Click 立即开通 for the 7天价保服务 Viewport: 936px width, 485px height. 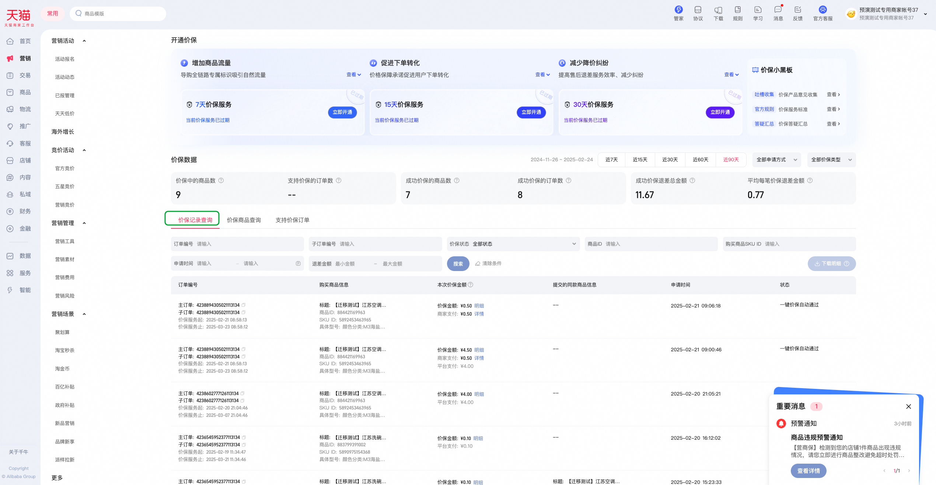tap(342, 112)
